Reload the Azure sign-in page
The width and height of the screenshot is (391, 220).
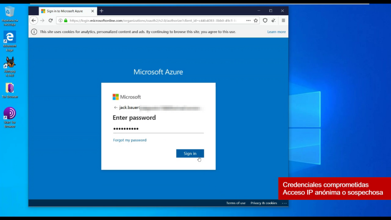coord(51,21)
